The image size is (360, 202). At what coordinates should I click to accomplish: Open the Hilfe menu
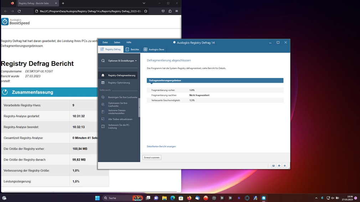(129, 42)
